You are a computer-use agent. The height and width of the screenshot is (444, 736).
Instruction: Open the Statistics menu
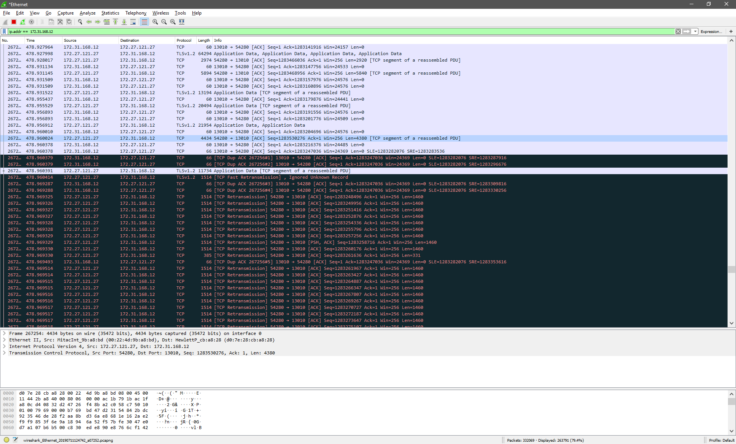110,13
